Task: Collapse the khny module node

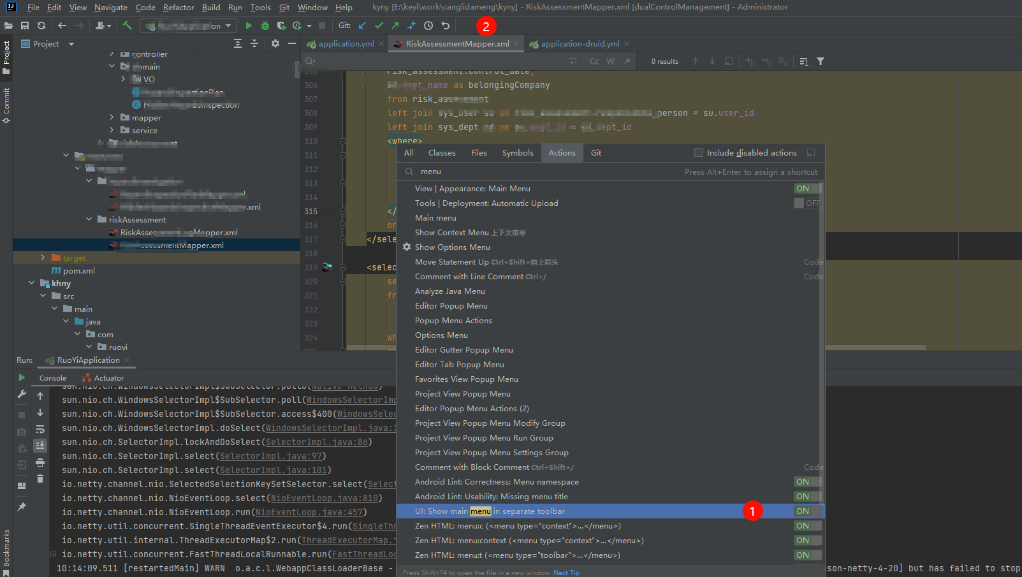Action: 31,283
